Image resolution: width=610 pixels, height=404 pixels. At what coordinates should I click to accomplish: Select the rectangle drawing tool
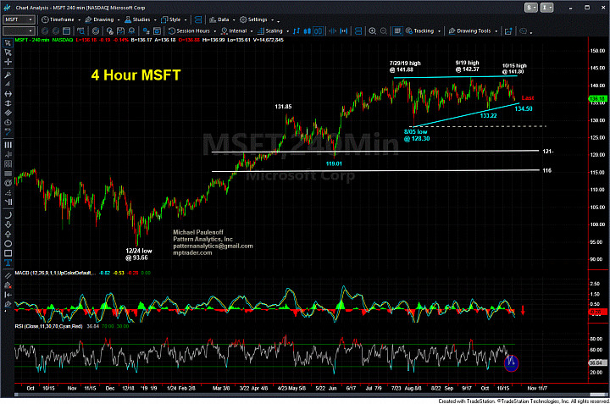8,253
